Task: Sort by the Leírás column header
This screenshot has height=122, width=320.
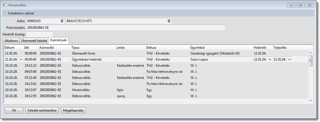Action: (x=131, y=48)
